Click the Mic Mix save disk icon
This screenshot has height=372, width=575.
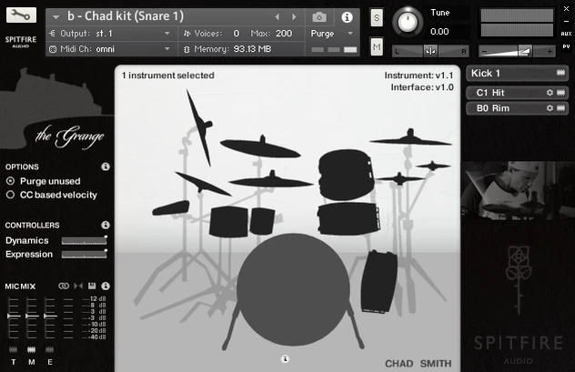pyautogui.click(x=93, y=286)
